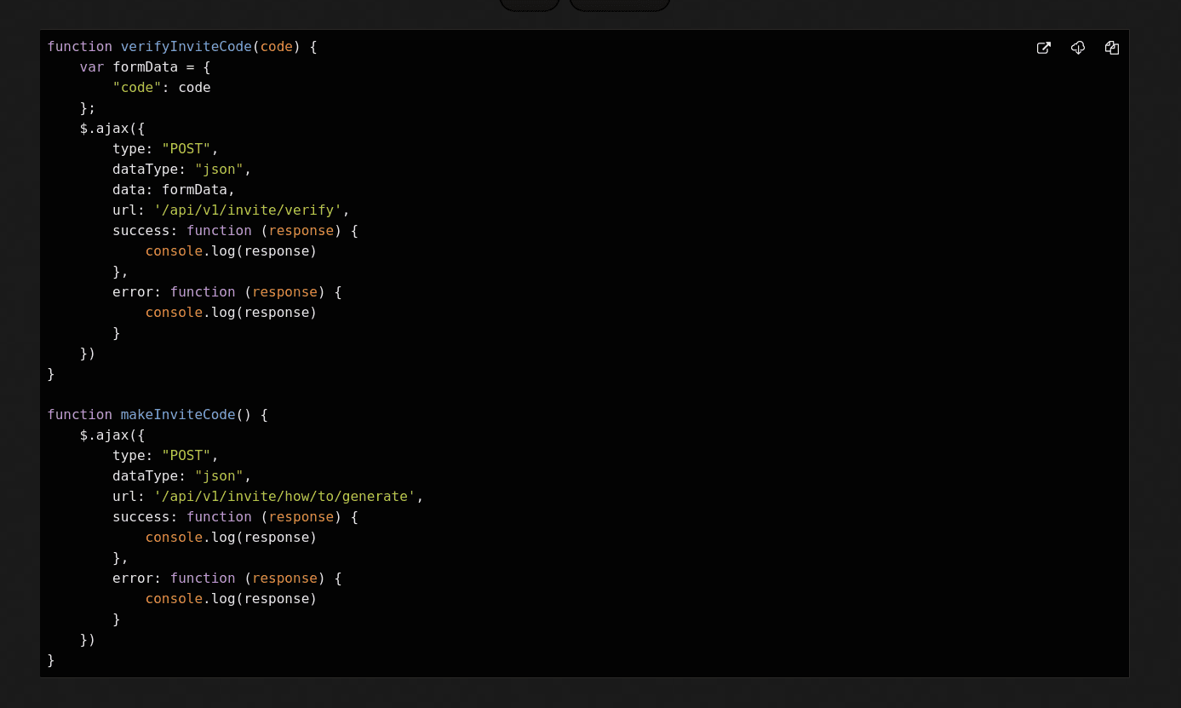Click the orange code parameter in verifyInviteCode

(276, 47)
